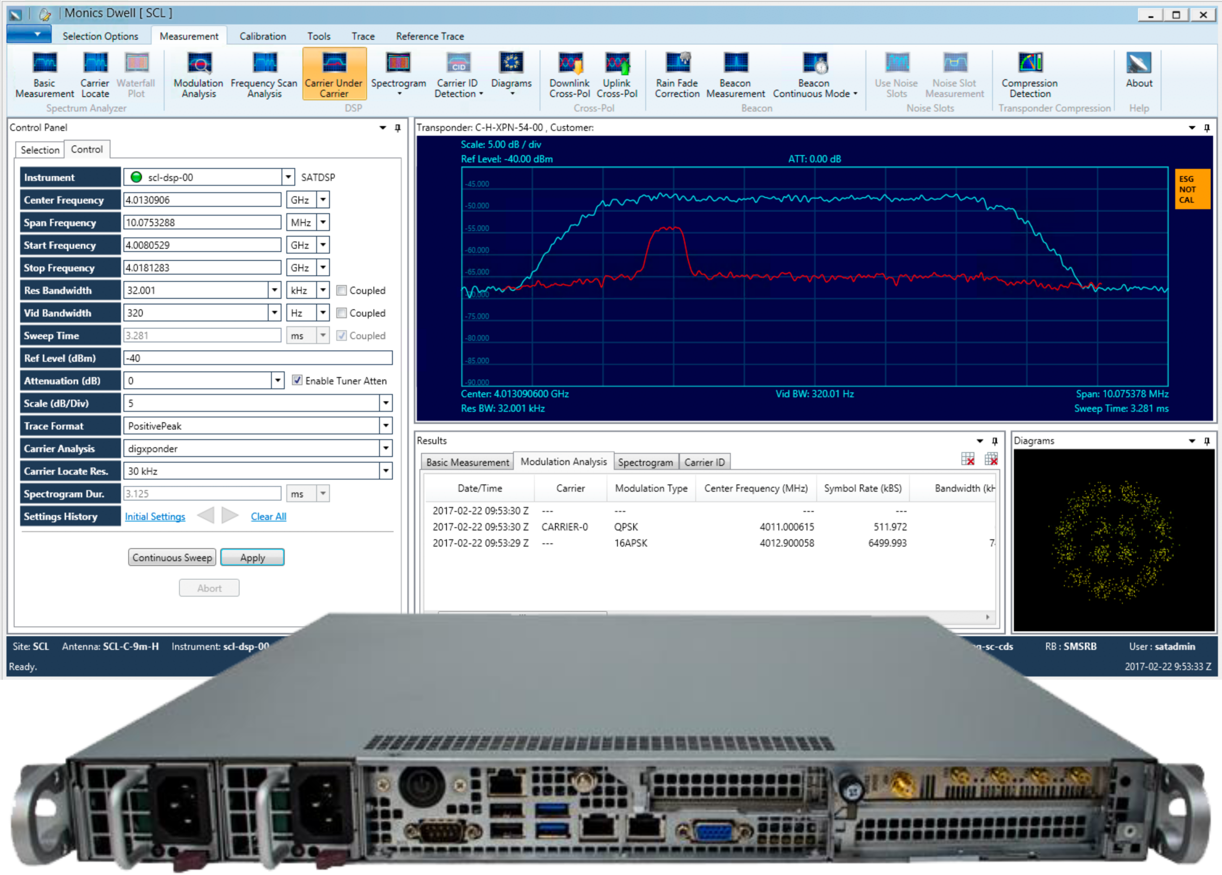Click the Apply button
The image size is (1222, 875).
pyautogui.click(x=253, y=558)
